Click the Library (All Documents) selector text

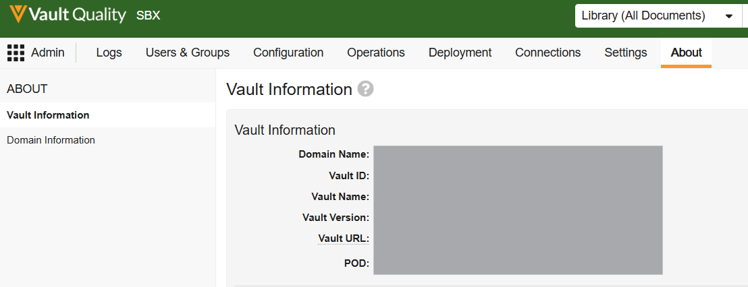coord(642,16)
